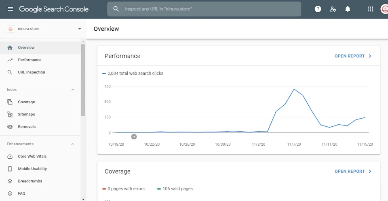Click the URL inspection search field
This screenshot has width=388, height=201.
pos(204,9)
